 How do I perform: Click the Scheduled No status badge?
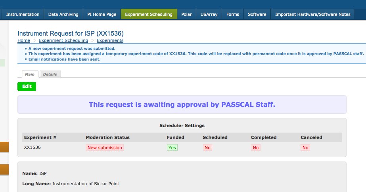pos(207,147)
